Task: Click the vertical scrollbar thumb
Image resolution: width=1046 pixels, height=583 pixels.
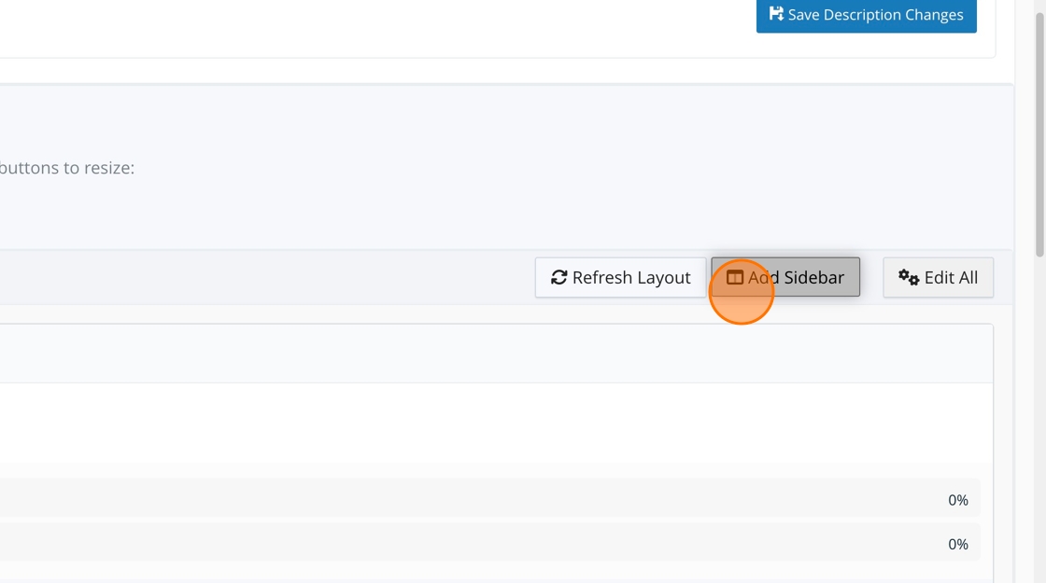Action: pyautogui.click(x=1039, y=133)
